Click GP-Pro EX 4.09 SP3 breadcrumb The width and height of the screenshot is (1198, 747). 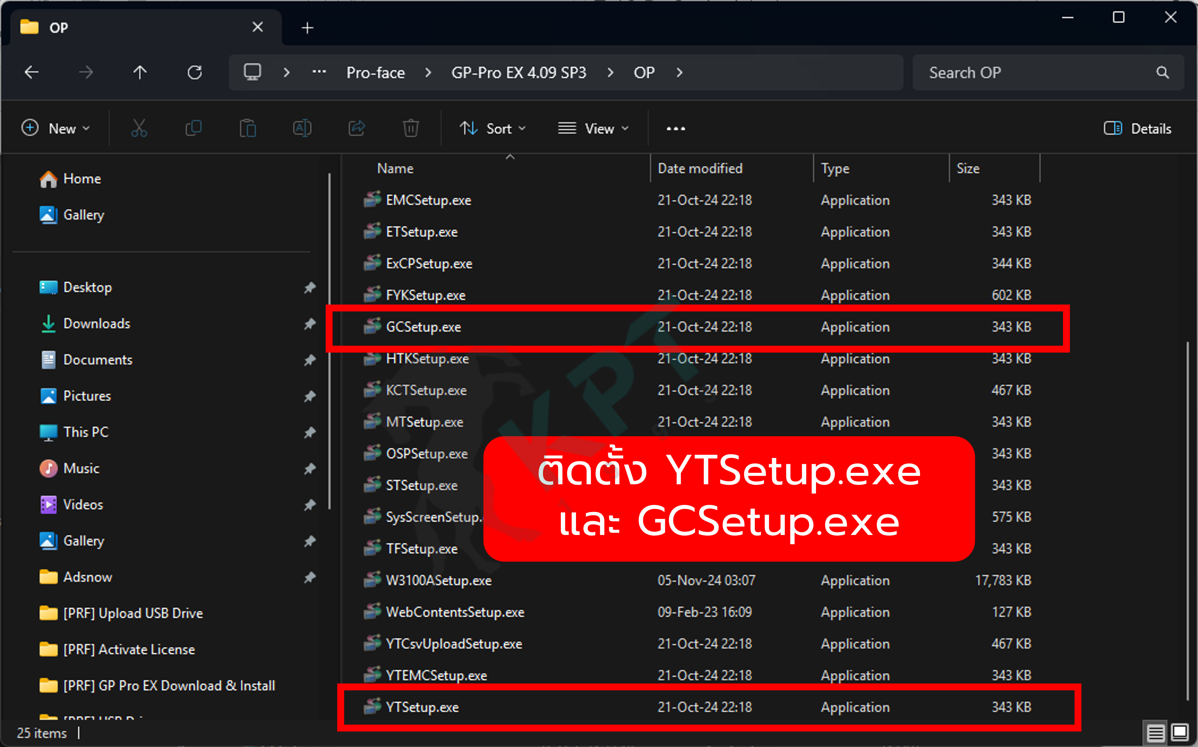click(x=519, y=73)
